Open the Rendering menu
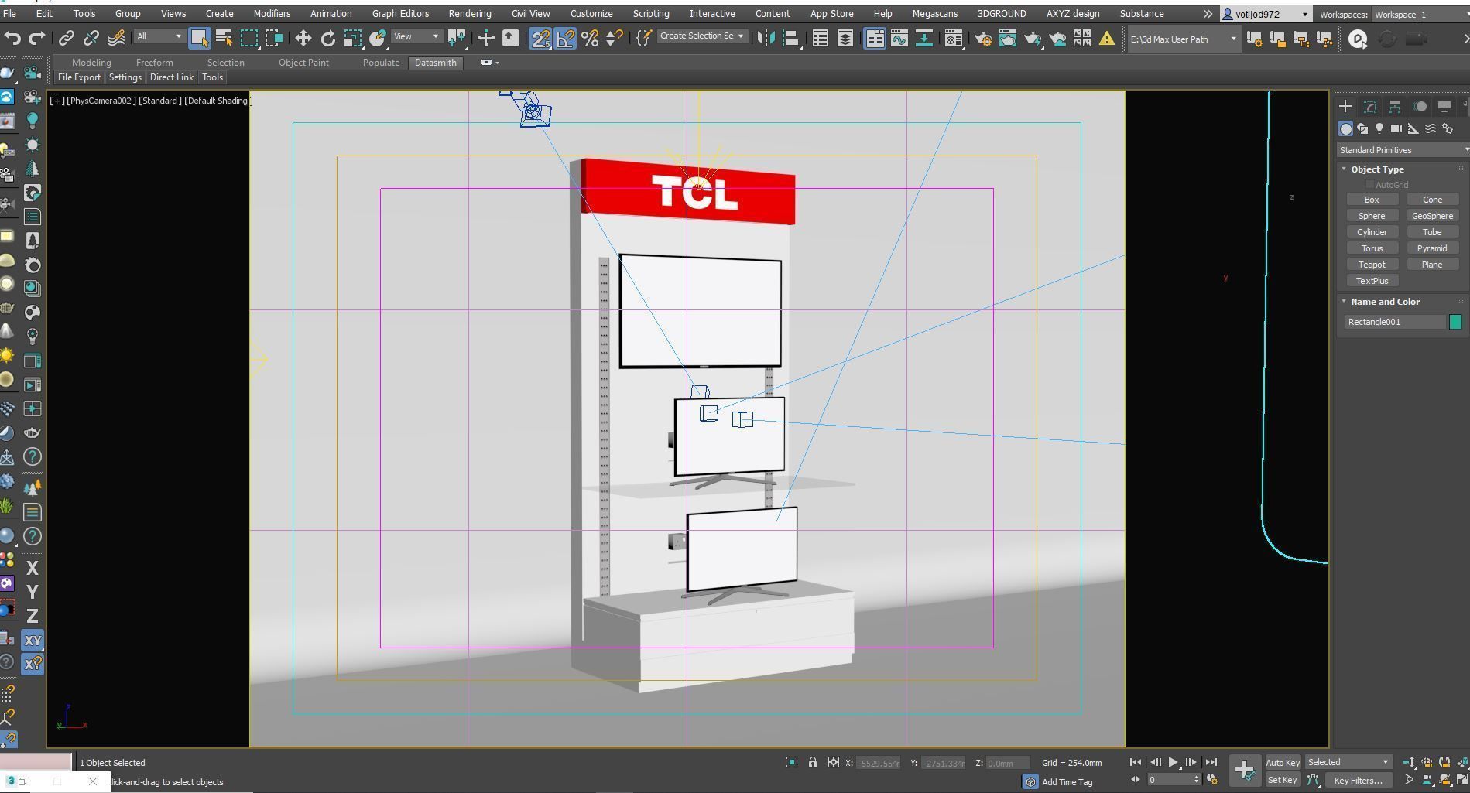This screenshot has height=793, width=1470. [x=470, y=14]
